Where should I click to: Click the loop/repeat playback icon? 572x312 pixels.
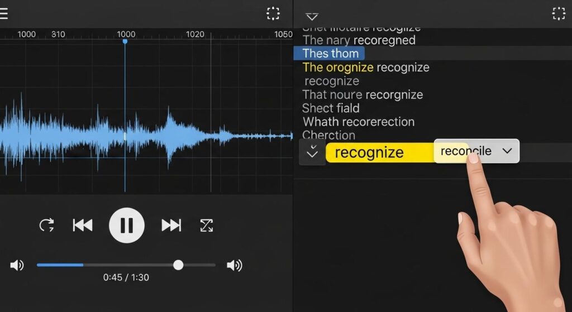pos(46,225)
